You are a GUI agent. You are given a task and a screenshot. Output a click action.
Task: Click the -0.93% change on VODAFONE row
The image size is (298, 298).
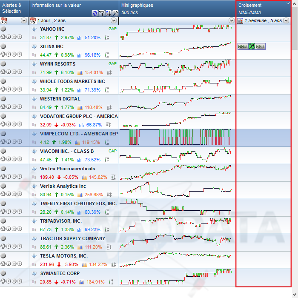(68, 125)
